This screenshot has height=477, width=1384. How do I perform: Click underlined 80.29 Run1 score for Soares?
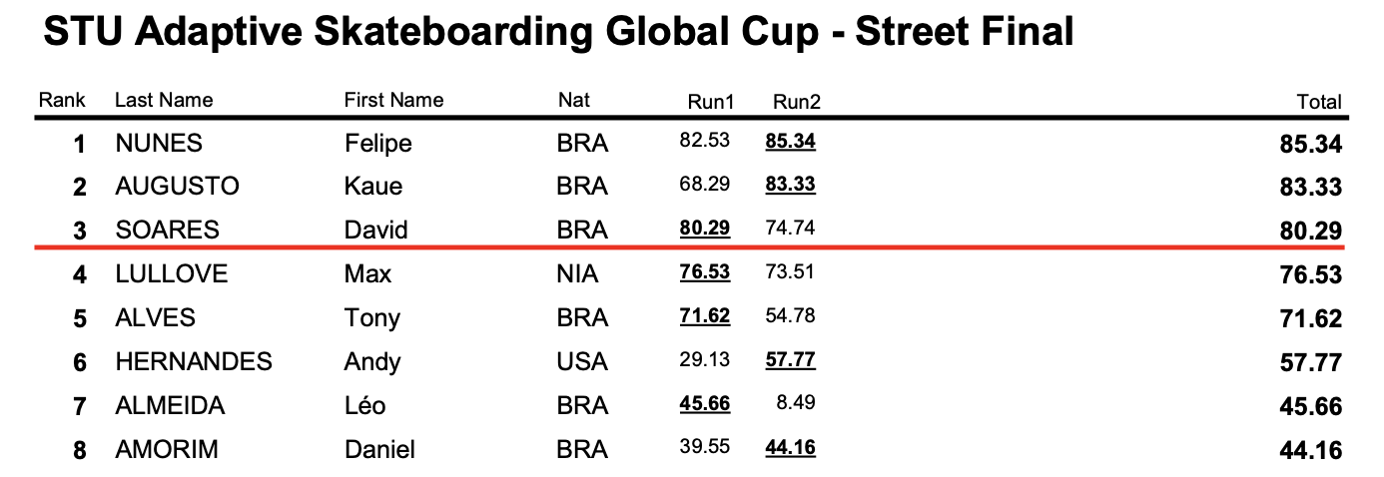(x=704, y=228)
